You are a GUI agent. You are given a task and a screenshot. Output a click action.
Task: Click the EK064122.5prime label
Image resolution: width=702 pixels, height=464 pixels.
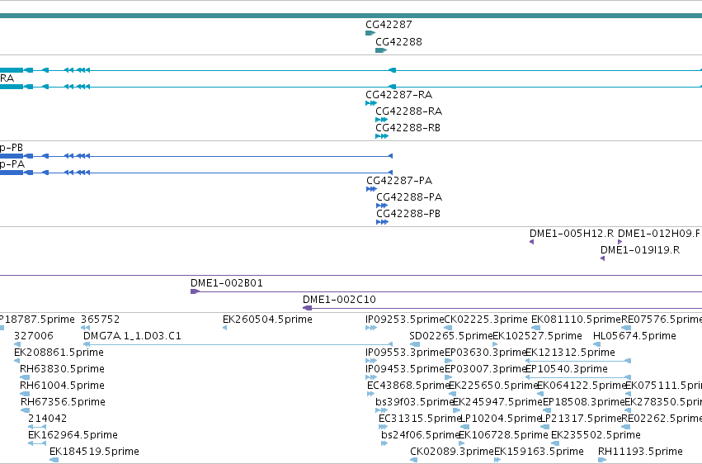581,386
